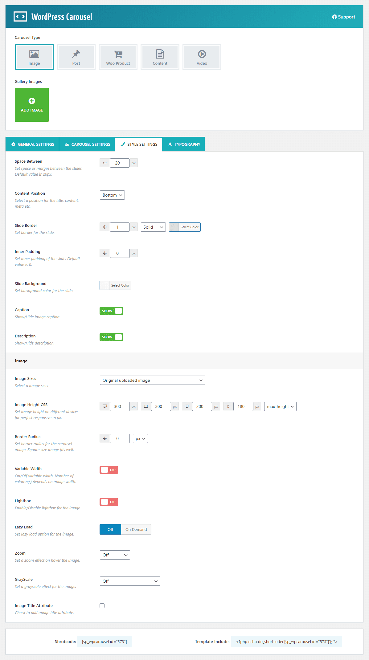Viewport: 369px width, 660px height.
Task: Enable the Lightbox switch
Action: coord(109,502)
